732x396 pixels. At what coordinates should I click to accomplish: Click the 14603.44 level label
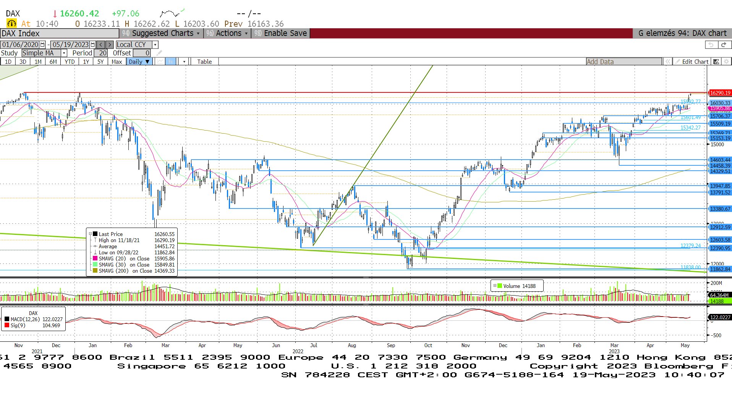tap(720, 160)
